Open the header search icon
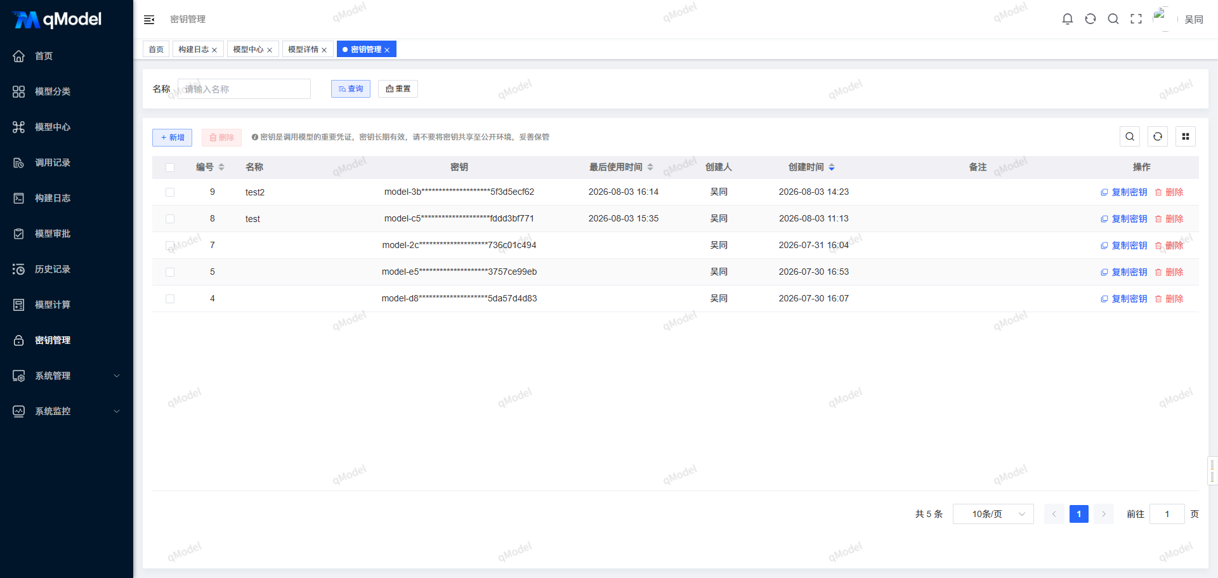 coord(1113,19)
